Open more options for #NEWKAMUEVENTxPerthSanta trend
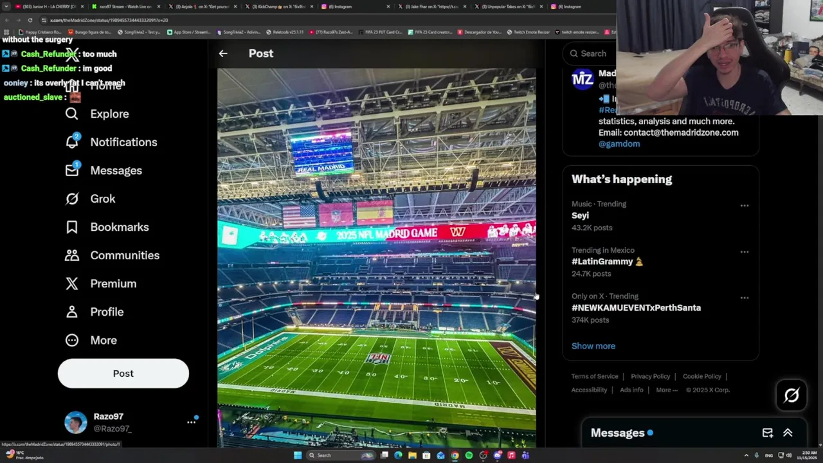This screenshot has height=463, width=823. 745,298
